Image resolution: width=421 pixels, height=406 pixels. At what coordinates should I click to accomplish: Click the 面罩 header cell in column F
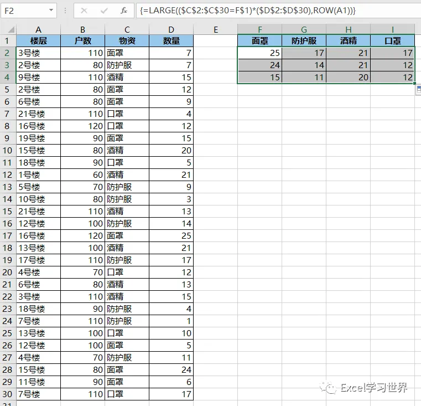tap(260, 41)
